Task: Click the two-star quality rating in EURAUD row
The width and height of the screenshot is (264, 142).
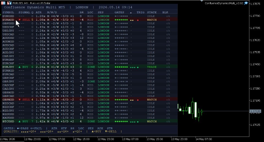Action: [132, 20]
